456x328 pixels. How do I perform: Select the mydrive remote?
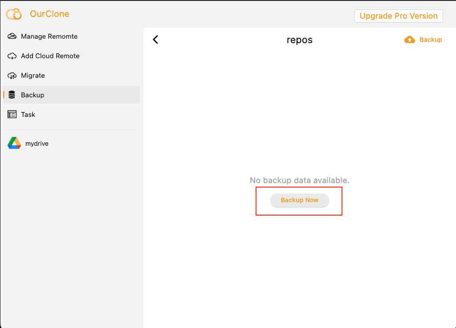coord(72,144)
